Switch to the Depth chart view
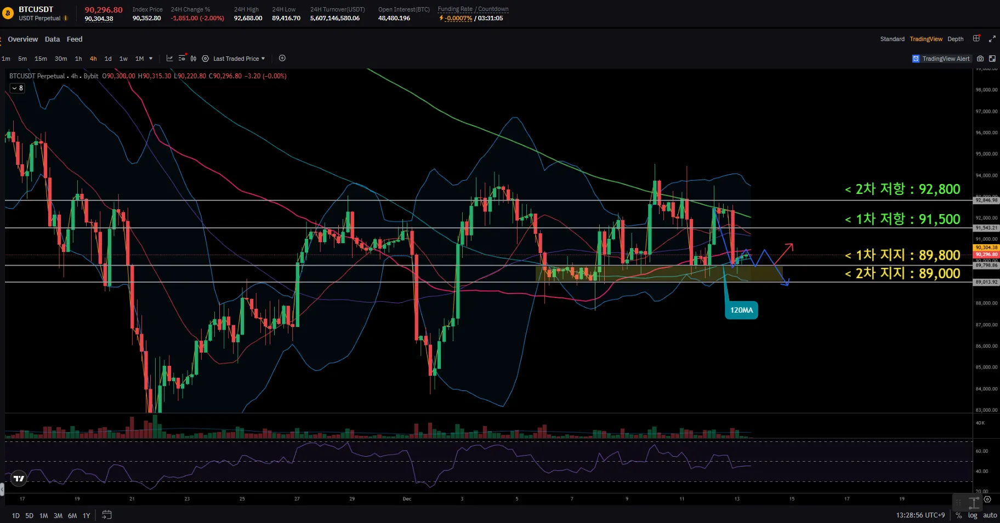Image resolution: width=1000 pixels, height=523 pixels. click(955, 39)
